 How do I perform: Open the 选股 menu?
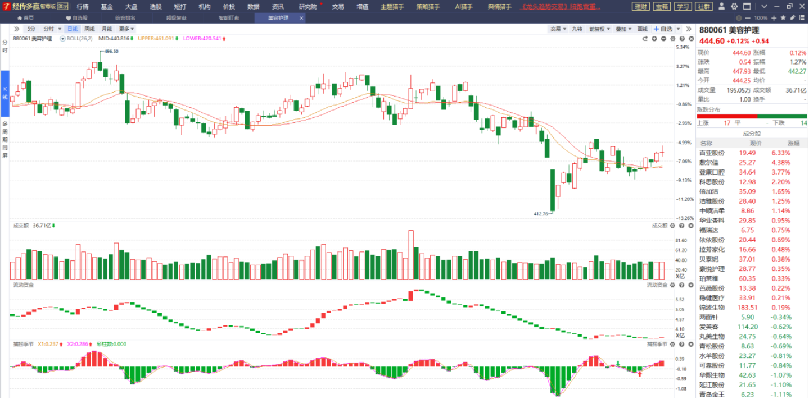(x=155, y=7)
